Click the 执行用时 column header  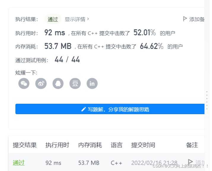57,145
